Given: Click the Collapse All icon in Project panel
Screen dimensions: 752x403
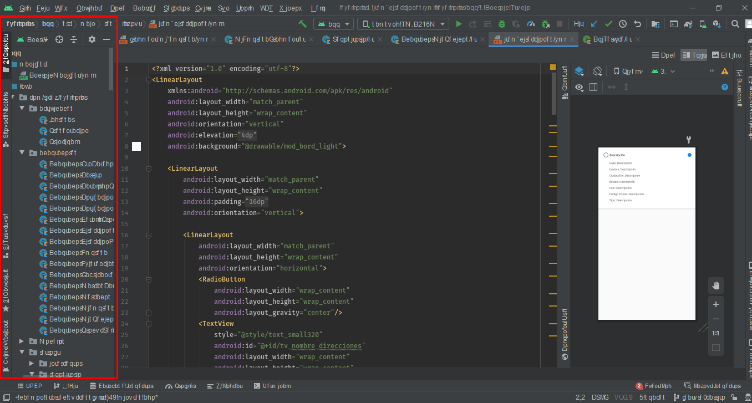Looking at the screenshot, I should [74, 39].
